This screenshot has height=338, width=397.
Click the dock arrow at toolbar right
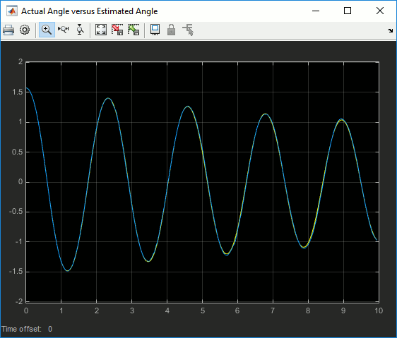point(390,30)
